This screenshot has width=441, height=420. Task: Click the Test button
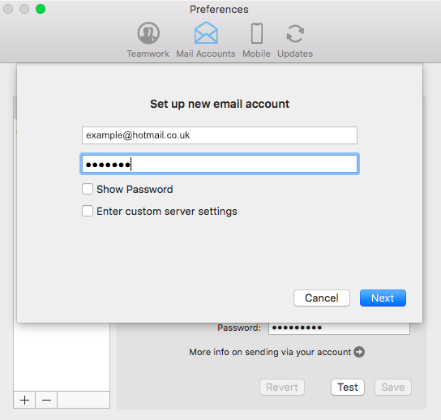pyautogui.click(x=348, y=387)
